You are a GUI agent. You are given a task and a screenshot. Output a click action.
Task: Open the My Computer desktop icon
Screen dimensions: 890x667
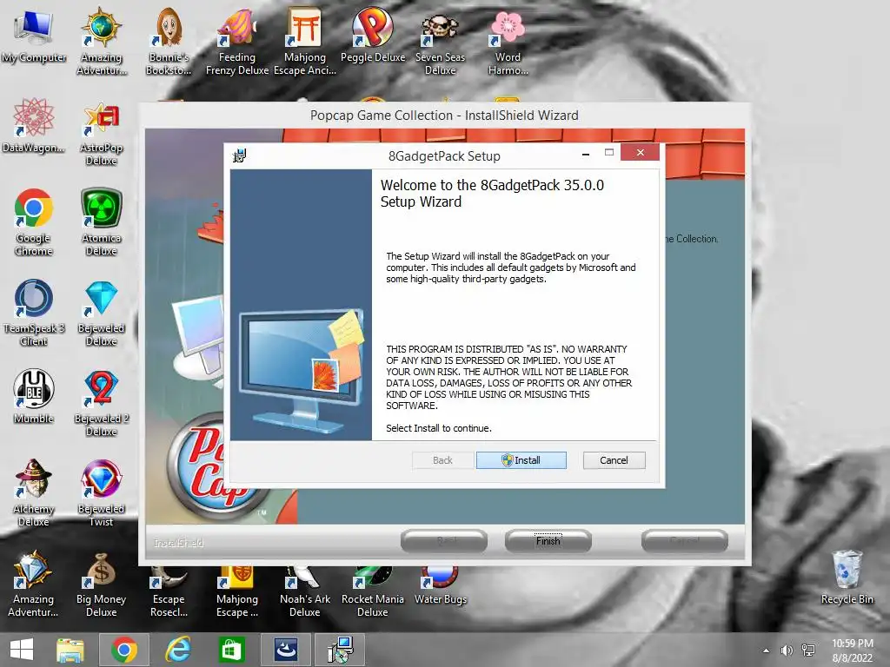(x=34, y=36)
